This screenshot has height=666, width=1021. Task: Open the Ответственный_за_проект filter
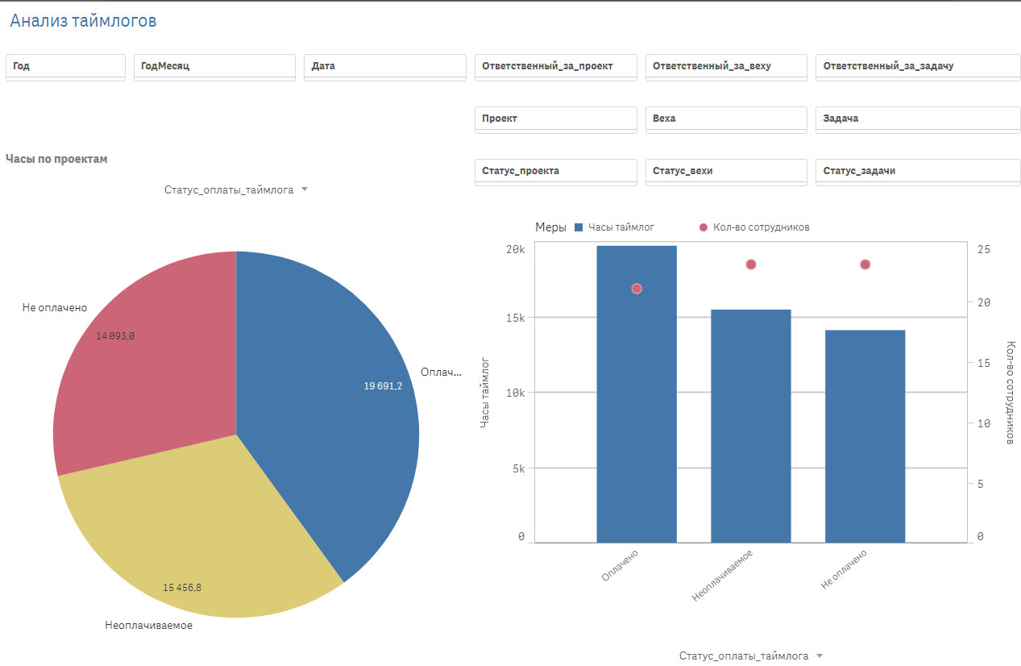[555, 67]
